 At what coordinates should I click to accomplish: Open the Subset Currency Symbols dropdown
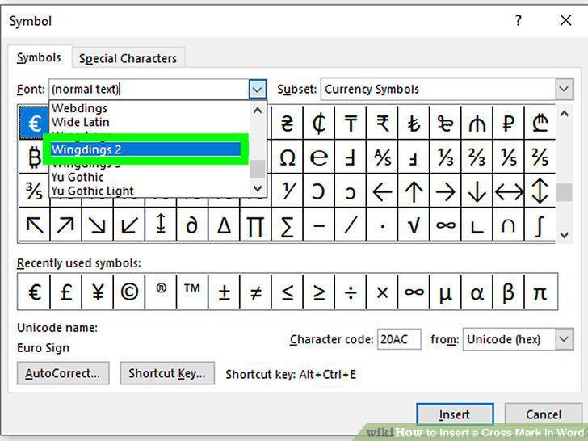(x=564, y=89)
